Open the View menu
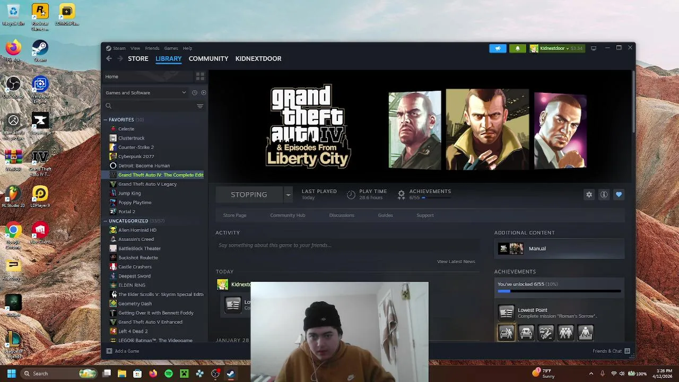 135,48
